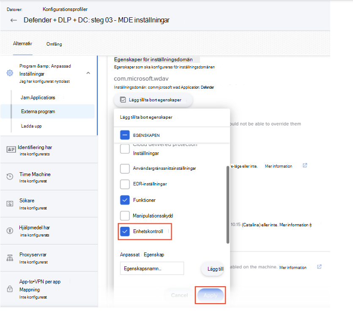The width and height of the screenshot is (353, 315).
Task: Click the Proxyservrar network icon
Action: pyautogui.click(x=10, y=258)
